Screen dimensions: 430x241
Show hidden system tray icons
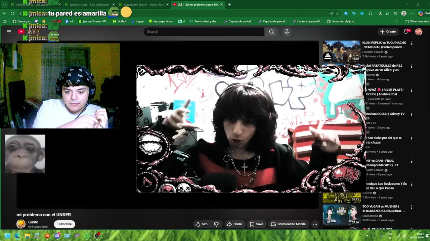point(367,236)
